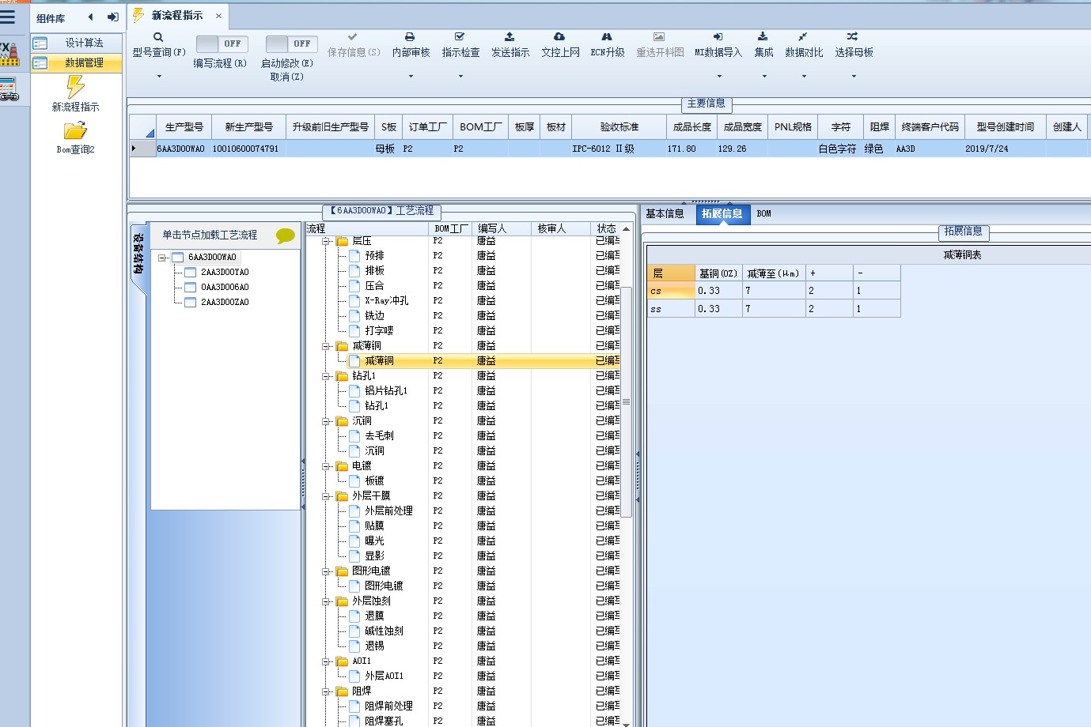Click 指示检查 icon
1091x727 pixels.
(x=460, y=37)
